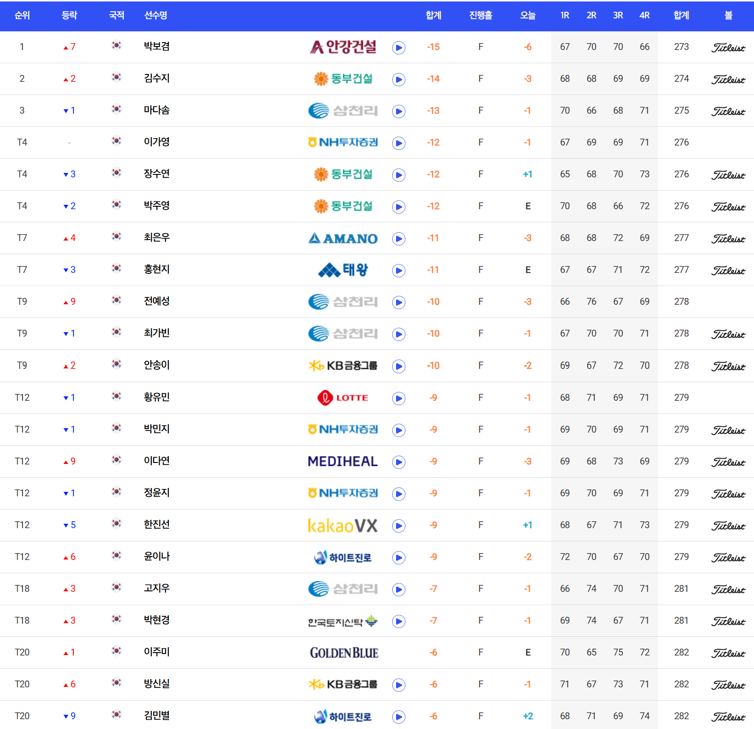Open player 박보겸 profile
754x729 pixels.
tap(157, 47)
